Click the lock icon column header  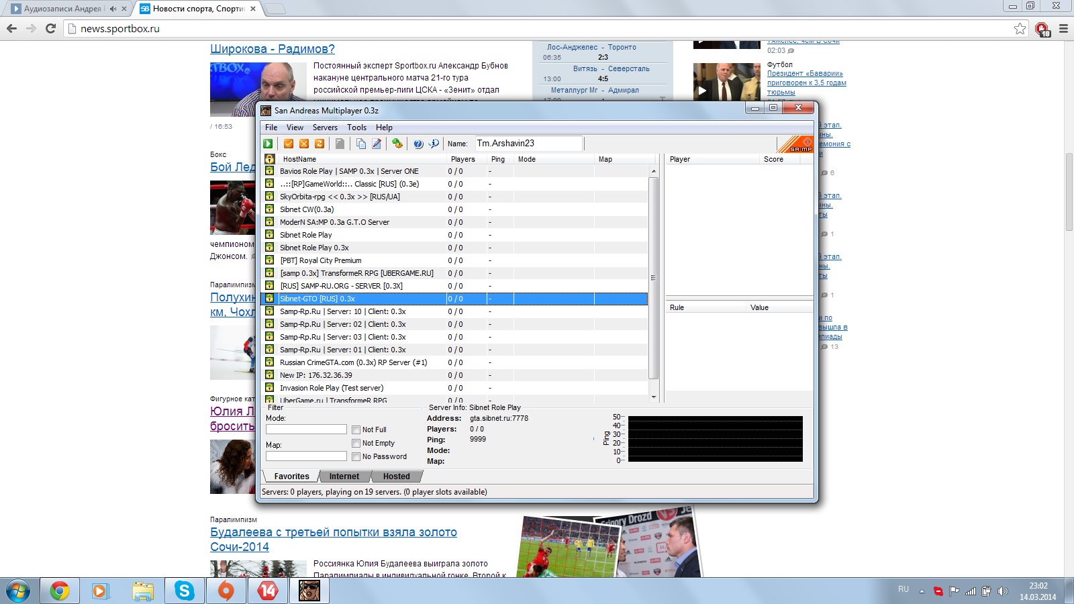[x=269, y=159]
